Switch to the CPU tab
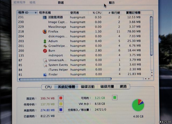Screen dimensions: 172x124 pos(48,87)
